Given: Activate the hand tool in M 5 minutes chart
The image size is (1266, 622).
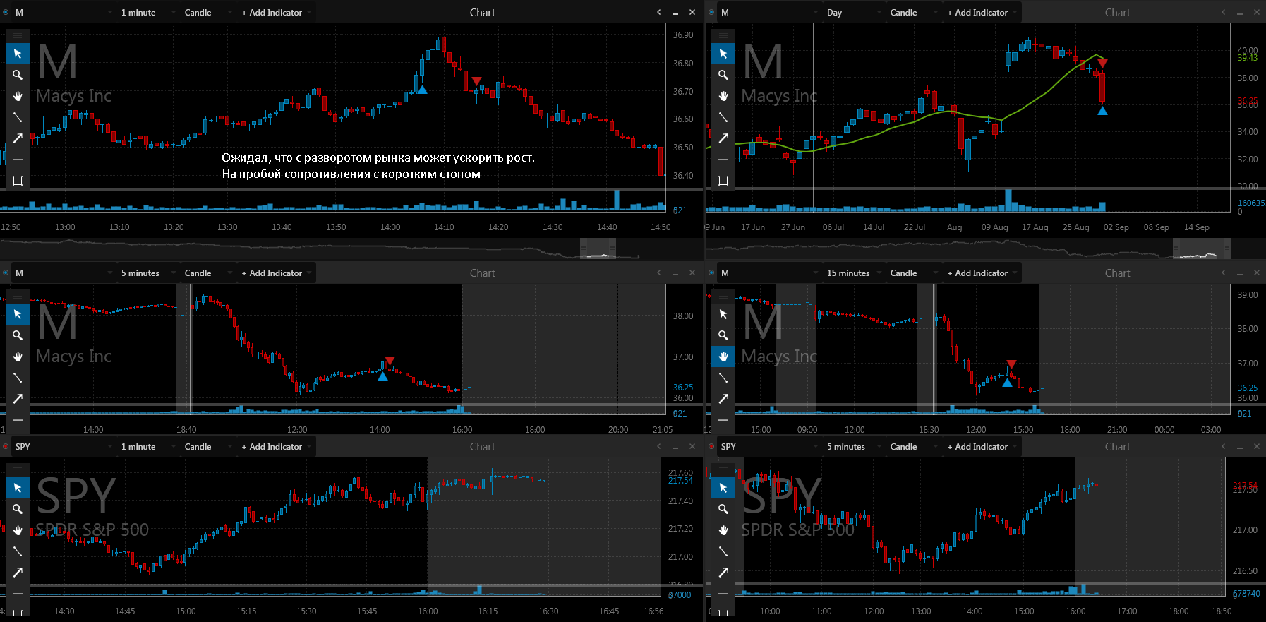Looking at the screenshot, I should [18, 357].
